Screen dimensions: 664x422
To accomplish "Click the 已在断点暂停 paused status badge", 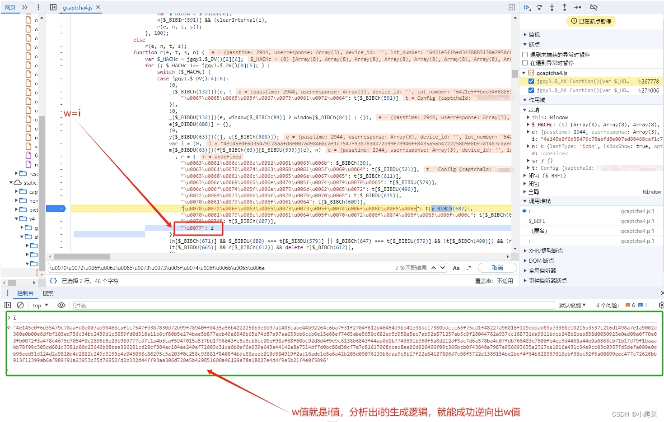I will click(x=591, y=21).
